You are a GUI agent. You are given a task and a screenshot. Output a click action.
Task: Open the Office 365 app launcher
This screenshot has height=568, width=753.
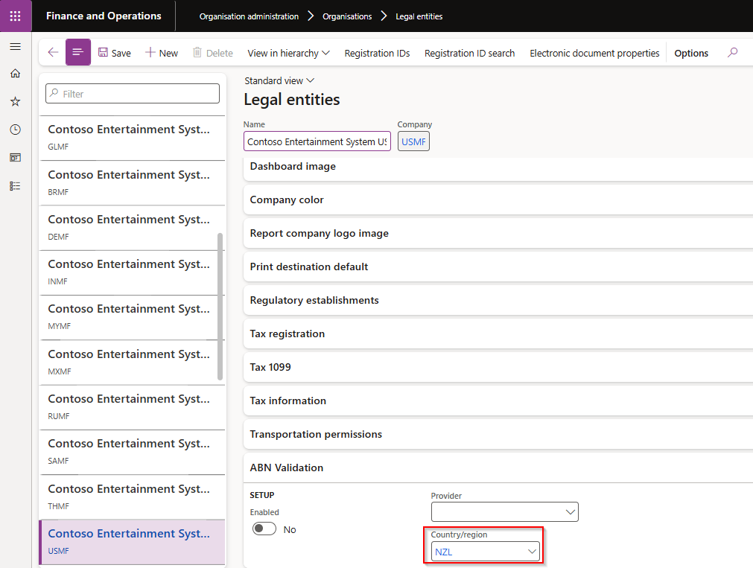pos(15,15)
